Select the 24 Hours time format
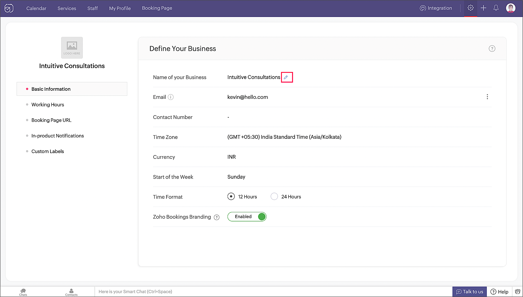 click(274, 196)
